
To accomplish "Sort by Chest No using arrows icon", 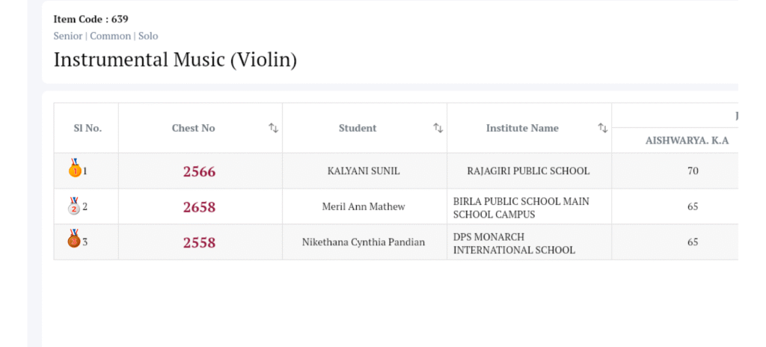I will 273,128.
